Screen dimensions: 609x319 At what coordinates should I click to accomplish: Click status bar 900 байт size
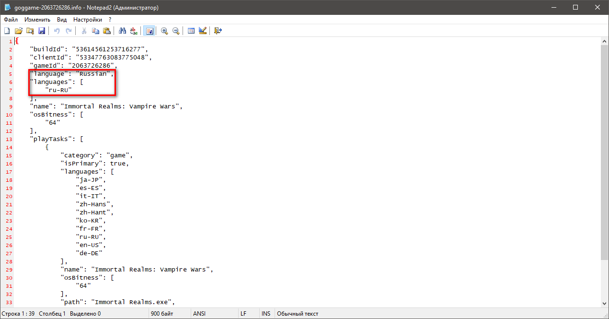[x=161, y=314]
